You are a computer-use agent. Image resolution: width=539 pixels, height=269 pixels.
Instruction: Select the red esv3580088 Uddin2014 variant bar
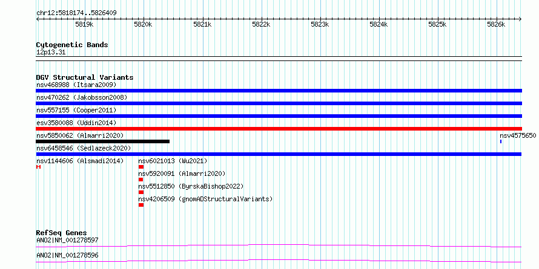coord(279,129)
